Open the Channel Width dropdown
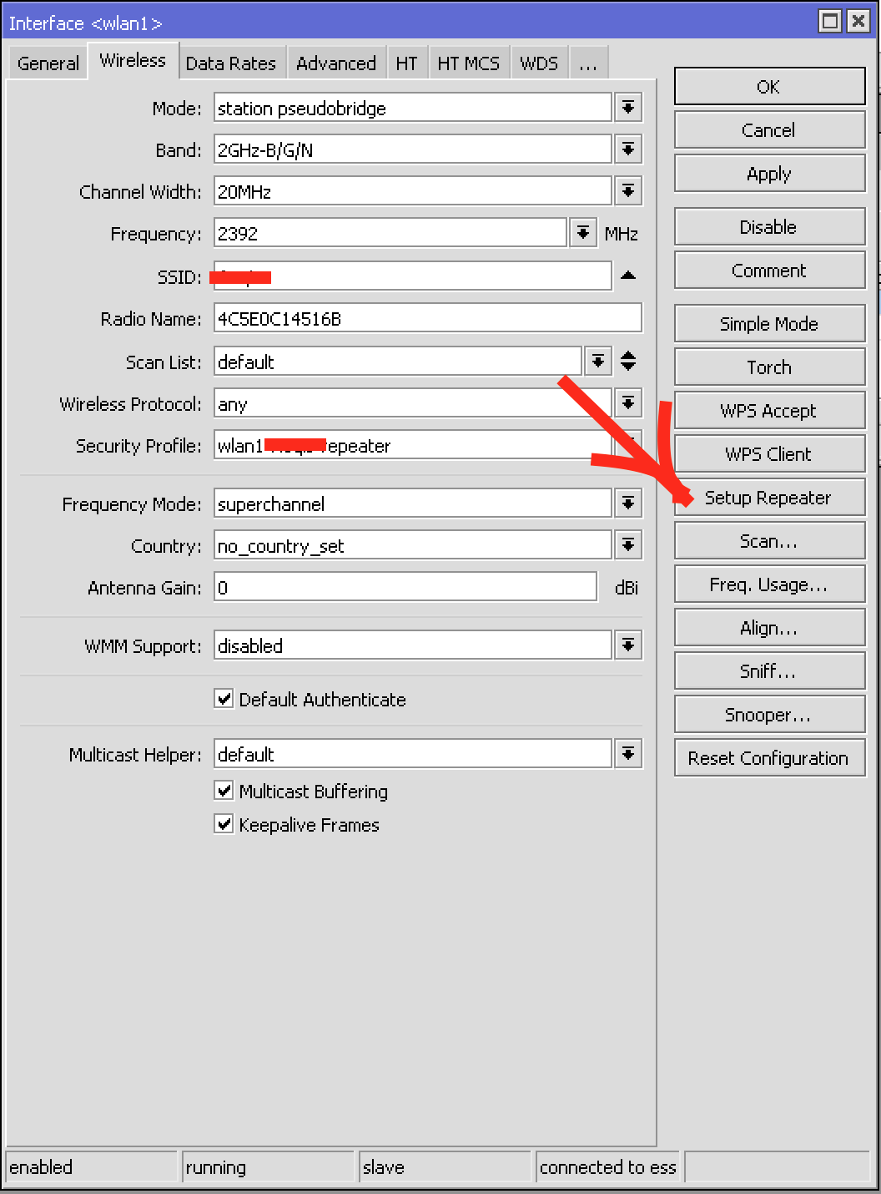 tap(627, 190)
